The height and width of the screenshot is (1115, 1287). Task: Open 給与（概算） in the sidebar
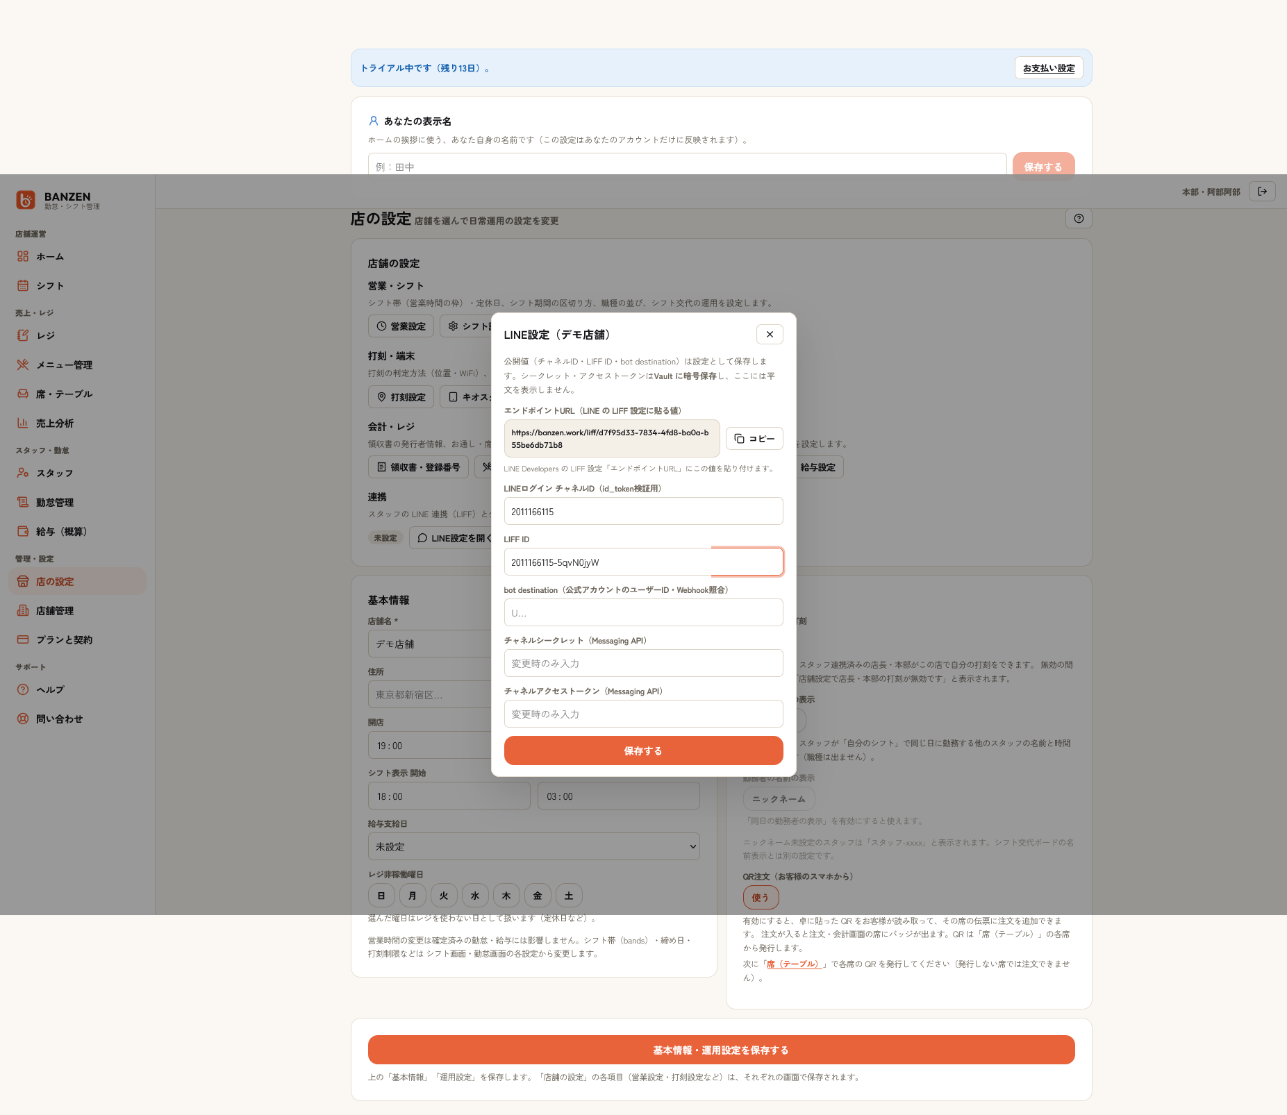pyautogui.click(x=77, y=532)
